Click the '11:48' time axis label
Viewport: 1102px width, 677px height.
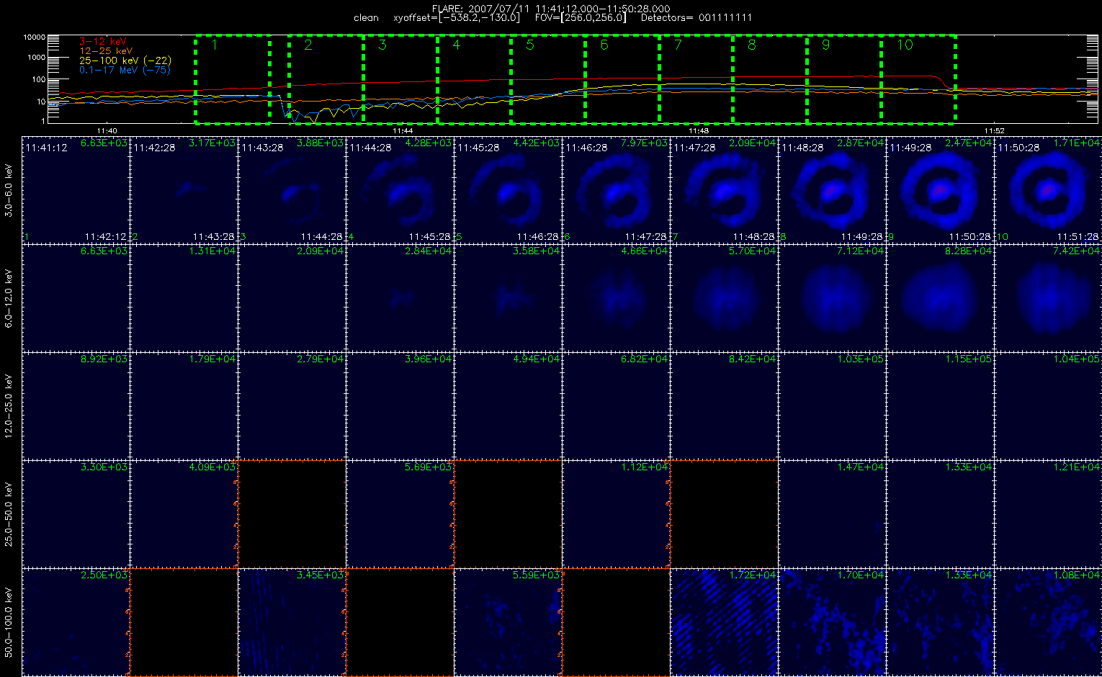(x=698, y=130)
